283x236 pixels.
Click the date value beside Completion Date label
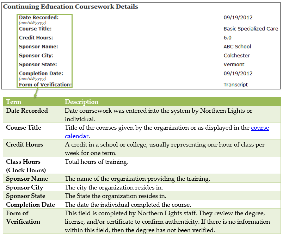click(x=238, y=73)
